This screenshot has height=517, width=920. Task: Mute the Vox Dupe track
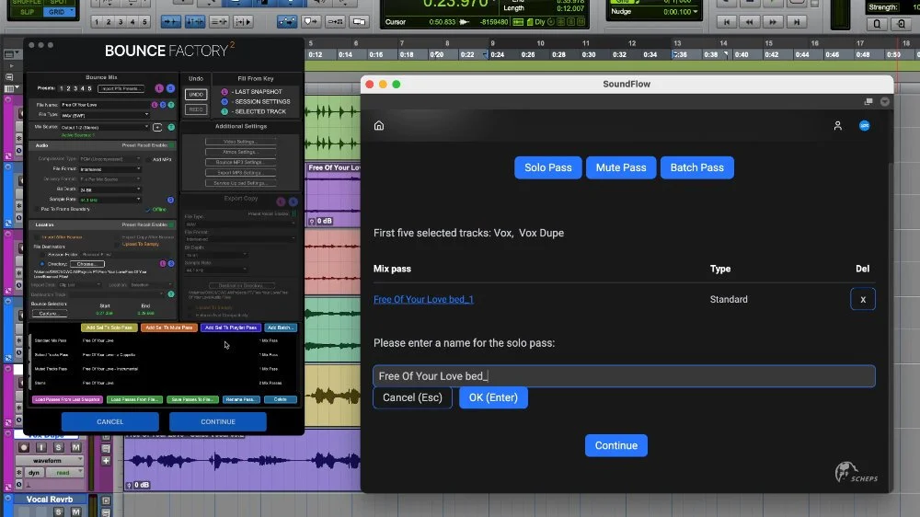75,447
